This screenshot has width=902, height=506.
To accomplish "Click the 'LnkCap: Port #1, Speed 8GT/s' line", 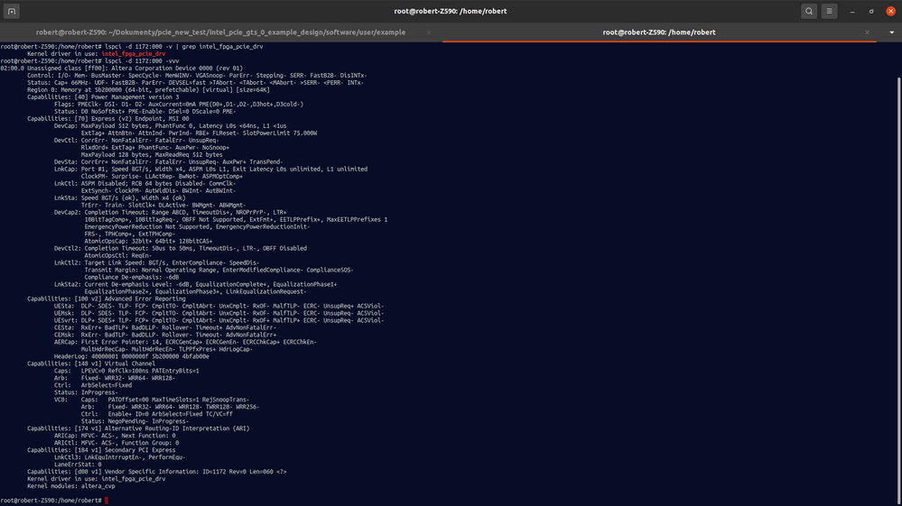I will [210, 169].
